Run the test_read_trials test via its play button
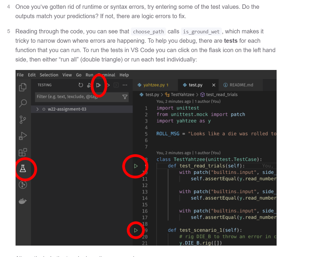Image resolution: width=325 pixels, height=257 pixels. [x=135, y=166]
